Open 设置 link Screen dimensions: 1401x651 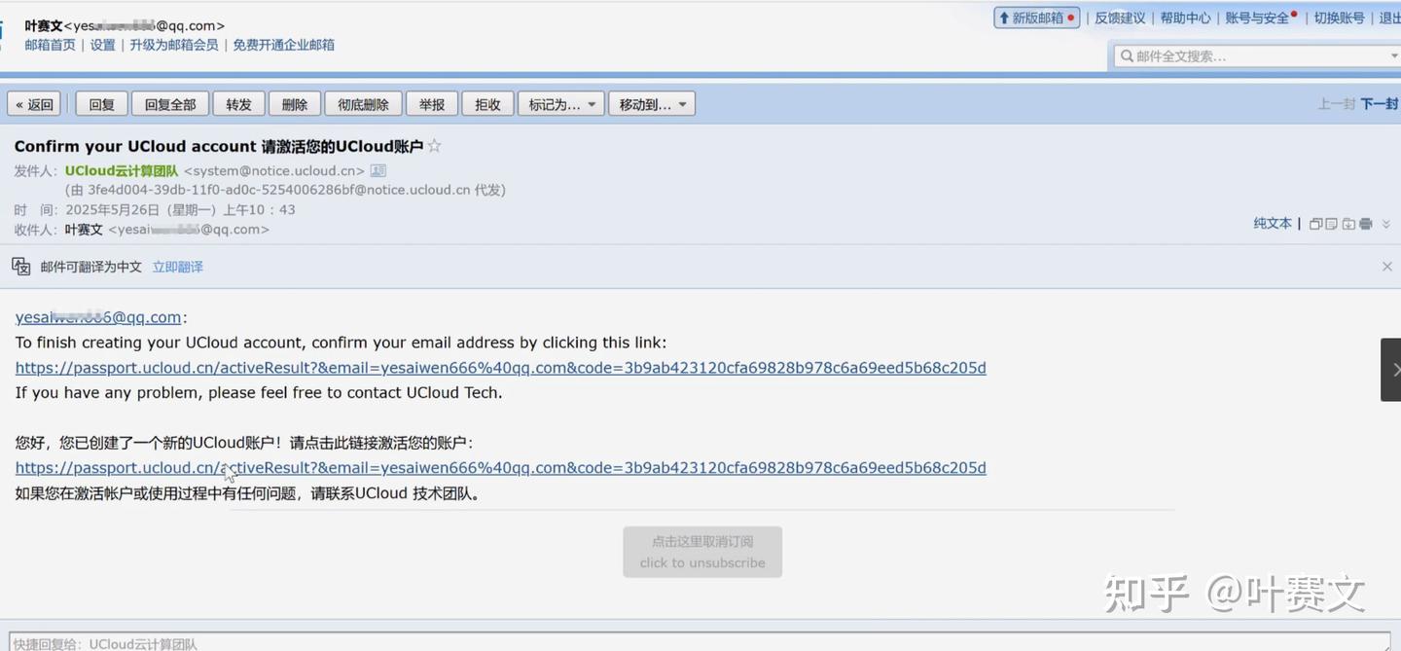coord(103,45)
